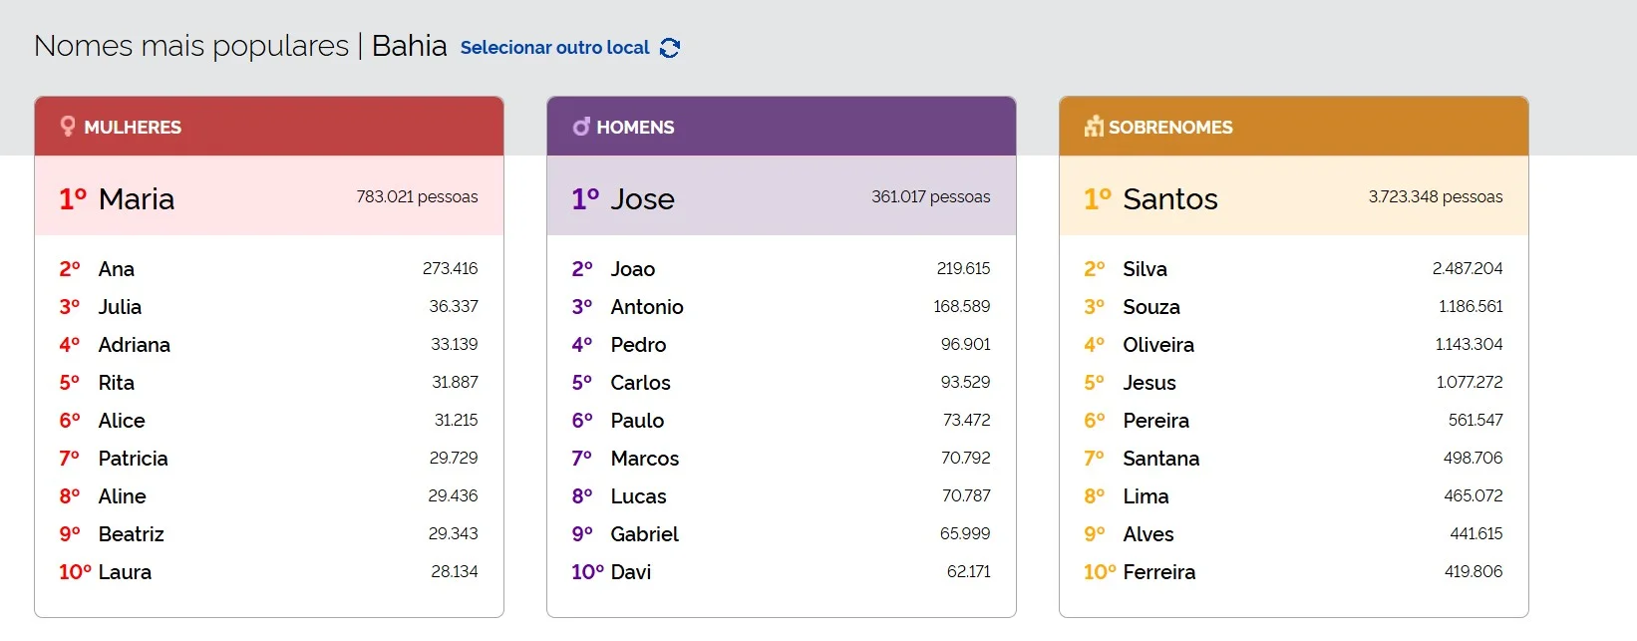Select the Sobrenomes panel header
This screenshot has height=641, width=1637.
(x=1294, y=127)
